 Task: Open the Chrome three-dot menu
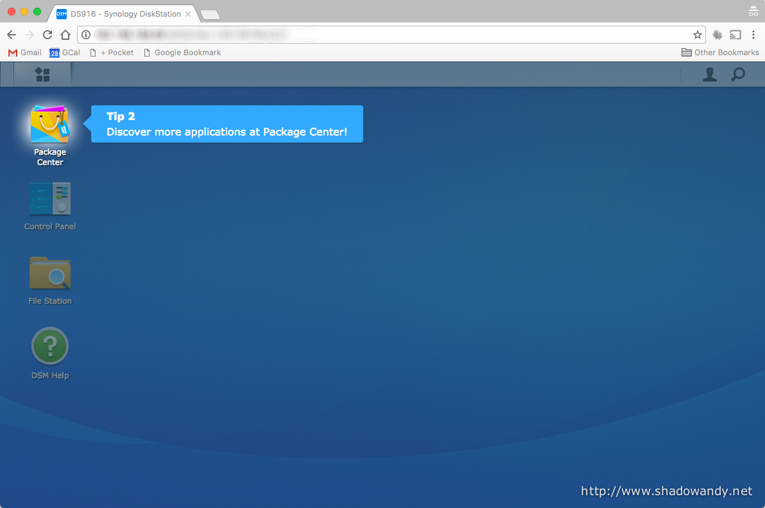[x=753, y=35]
